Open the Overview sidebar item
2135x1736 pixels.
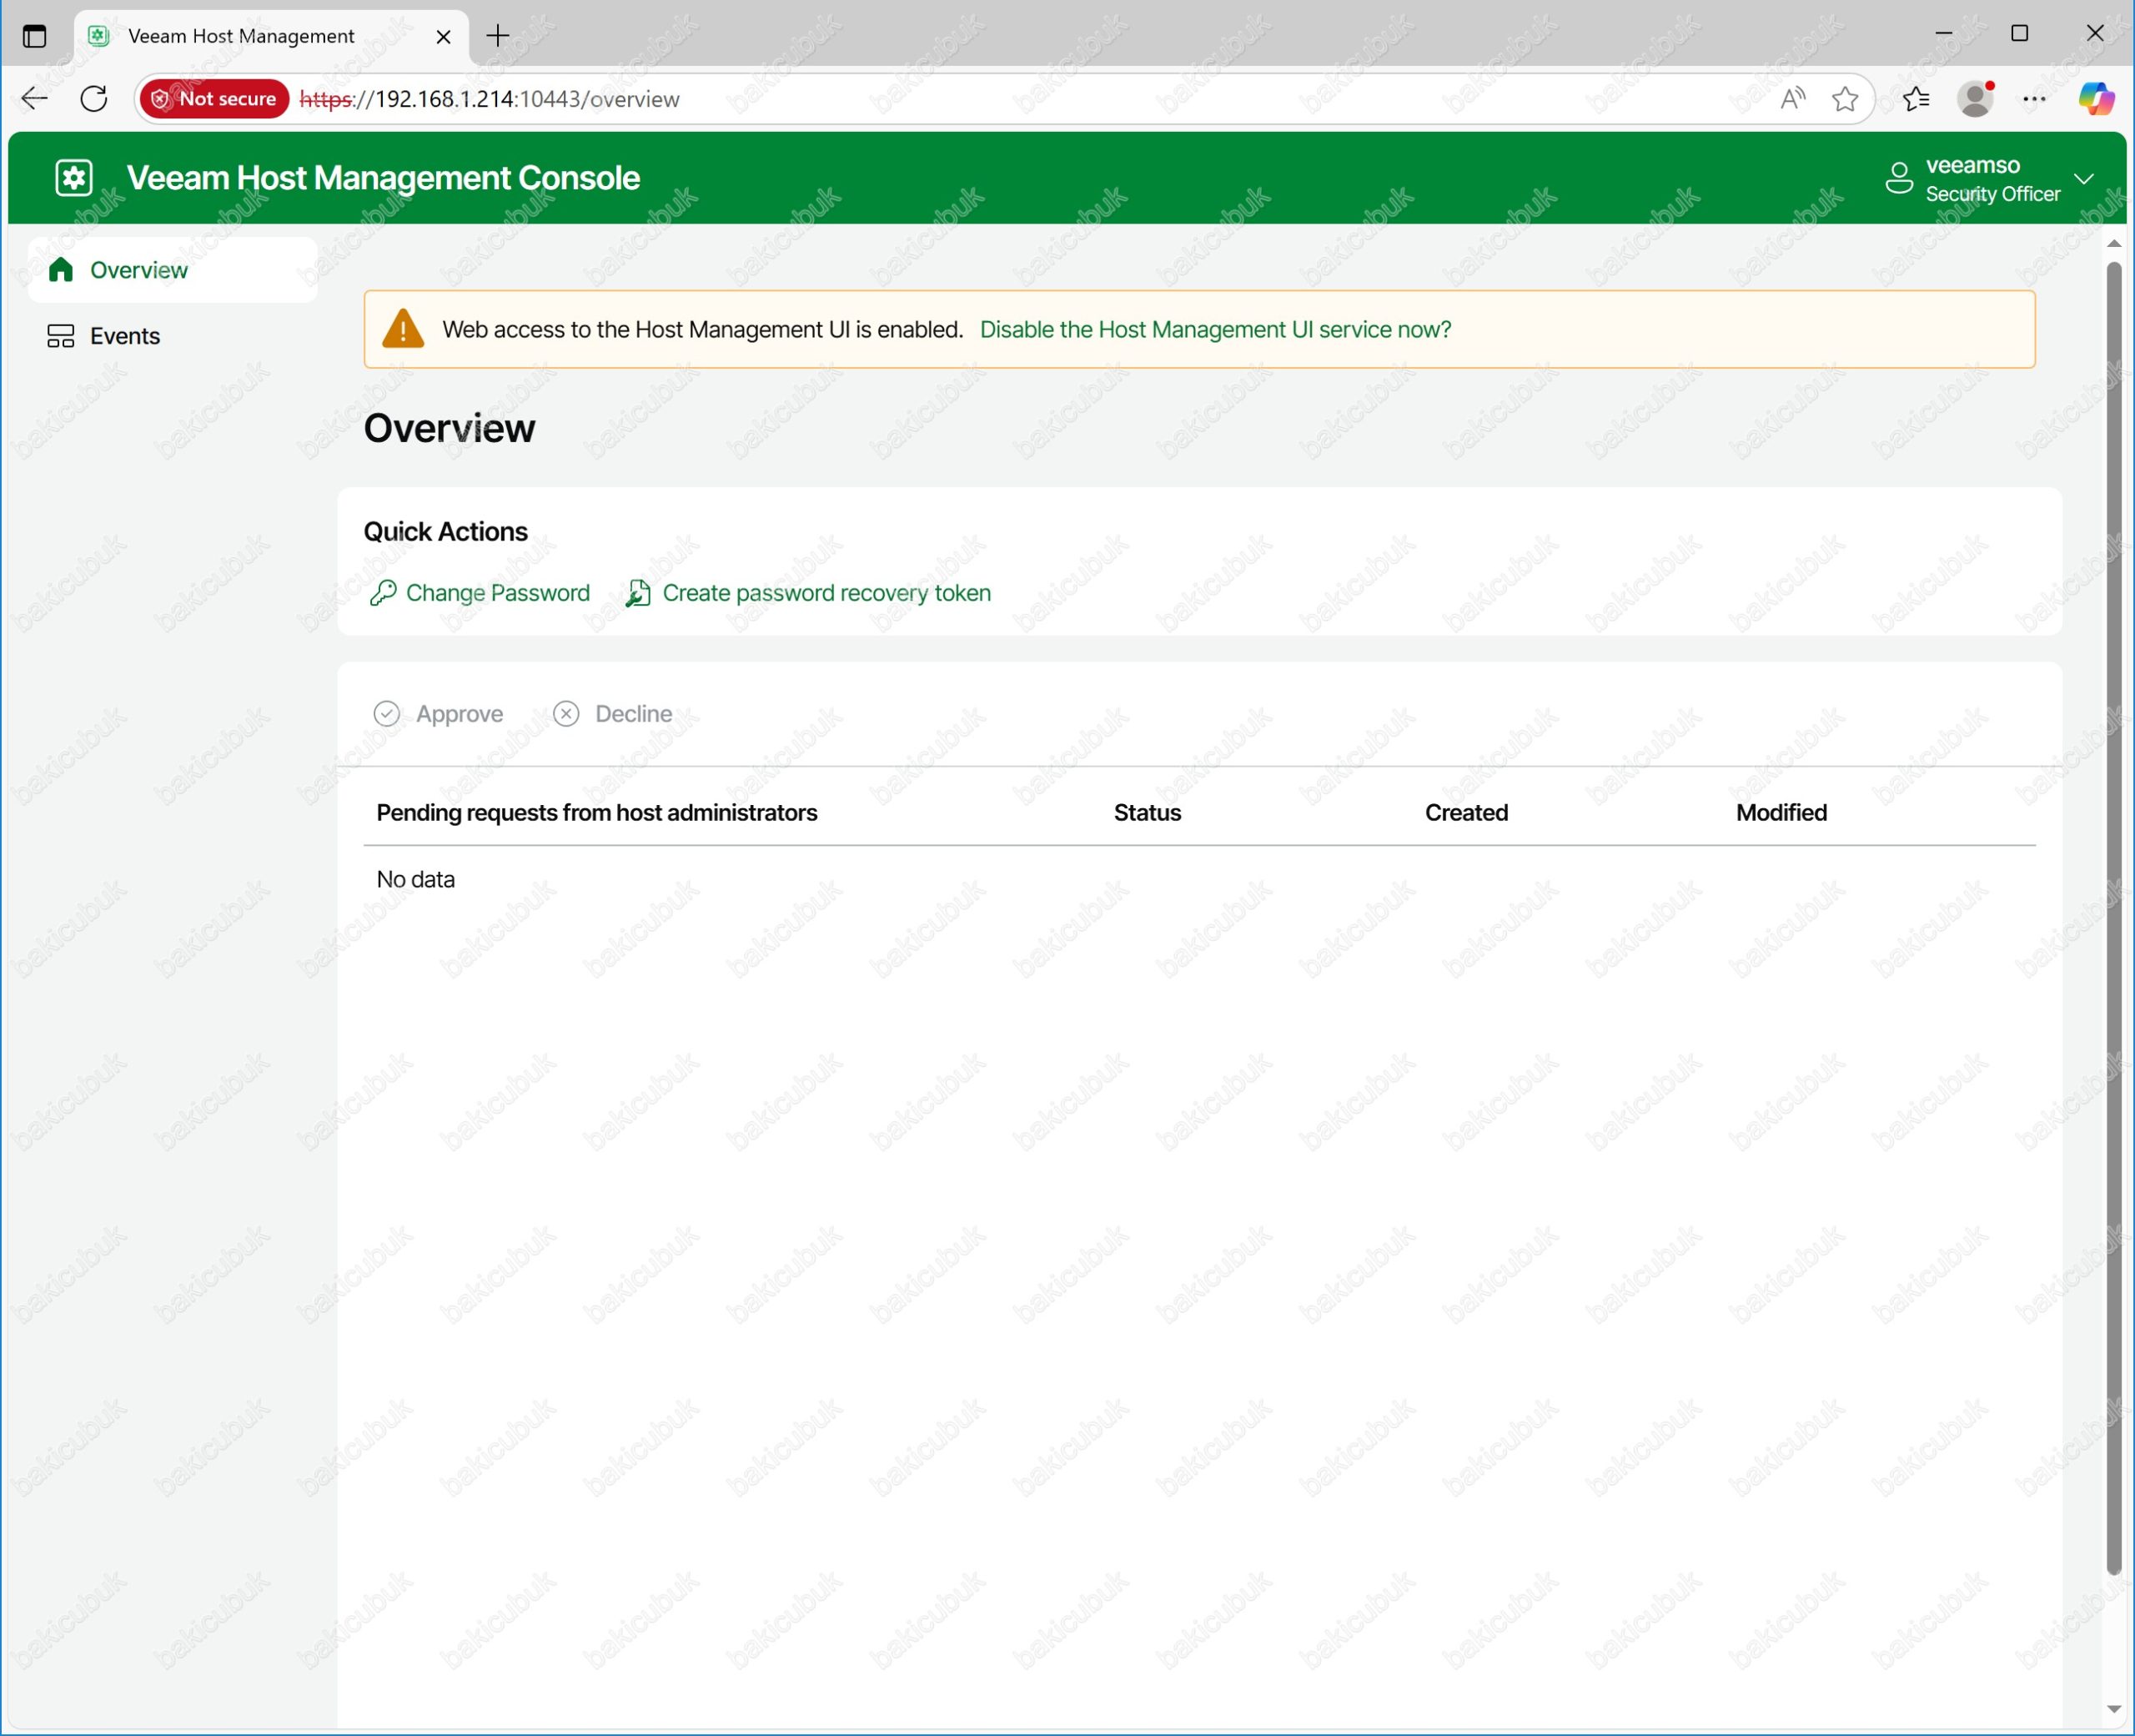(173, 270)
